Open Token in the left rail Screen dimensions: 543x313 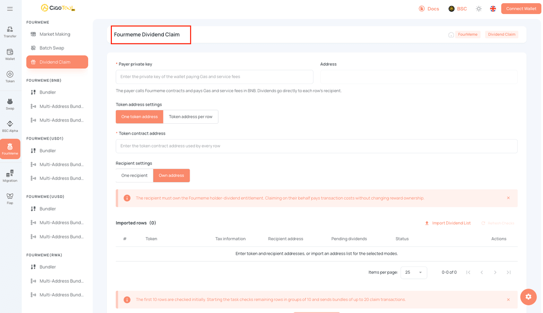pos(10,77)
